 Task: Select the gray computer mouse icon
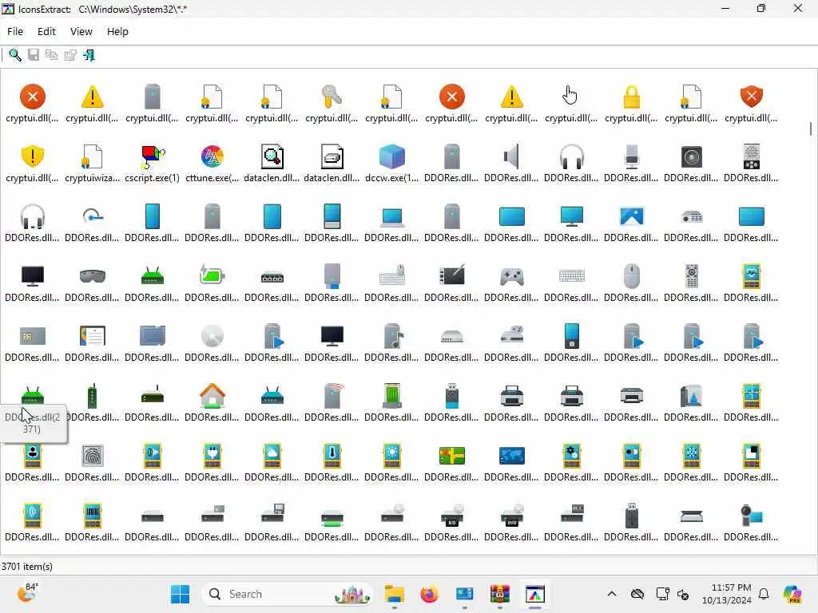(631, 275)
